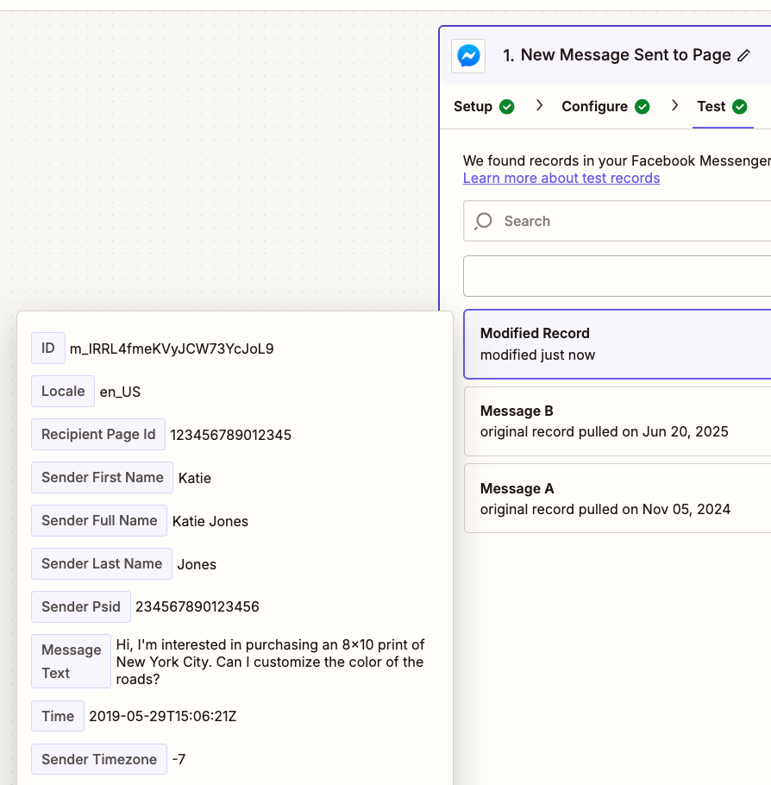Click the Test green checkmark icon
The image size is (771, 785).
tap(739, 107)
